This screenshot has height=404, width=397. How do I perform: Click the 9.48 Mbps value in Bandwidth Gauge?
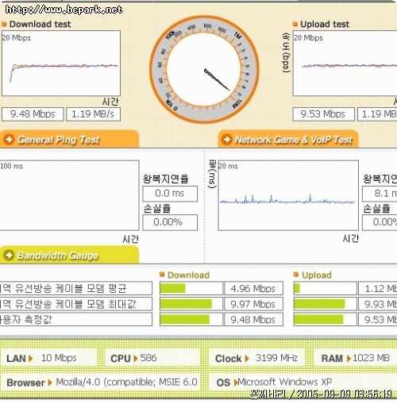(x=253, y=319)
